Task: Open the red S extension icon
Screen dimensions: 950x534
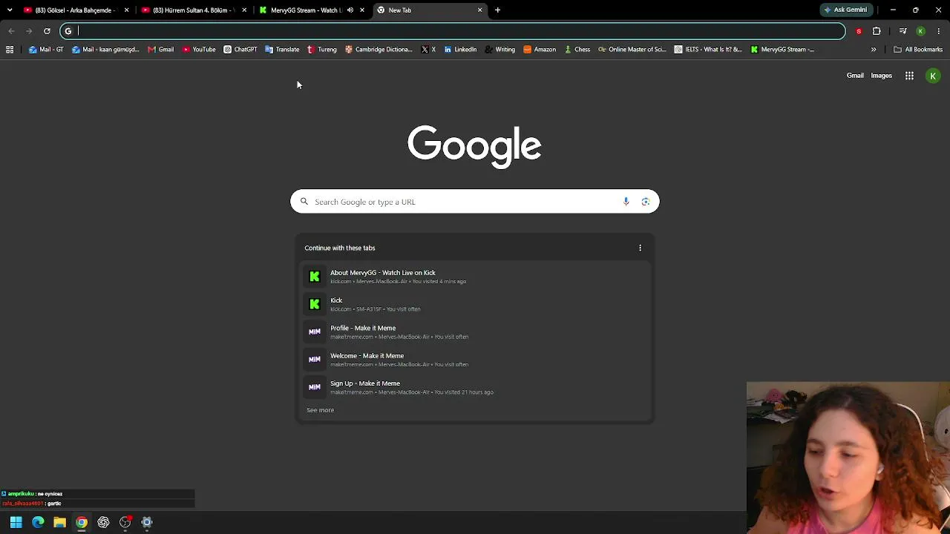Action: coord(859,31)
